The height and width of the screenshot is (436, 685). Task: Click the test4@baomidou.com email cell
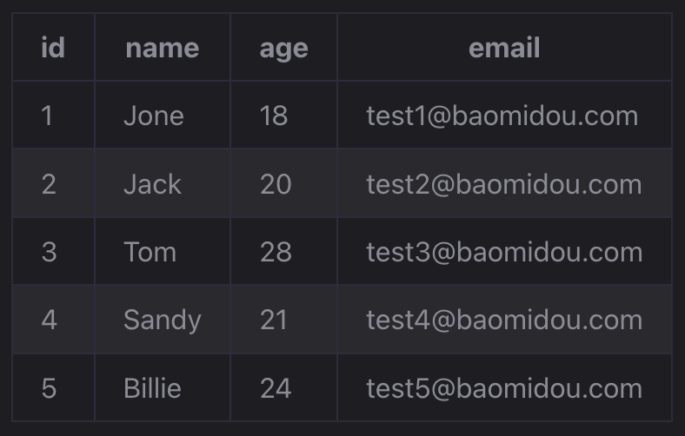tap(504, 320)
